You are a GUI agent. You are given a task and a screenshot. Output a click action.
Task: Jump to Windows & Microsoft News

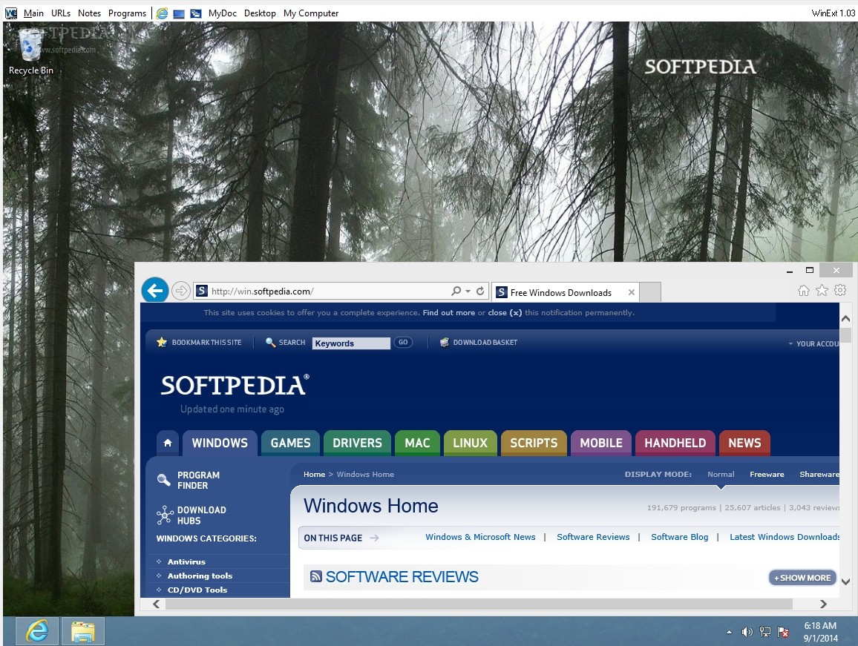click(x=480, y=537)
